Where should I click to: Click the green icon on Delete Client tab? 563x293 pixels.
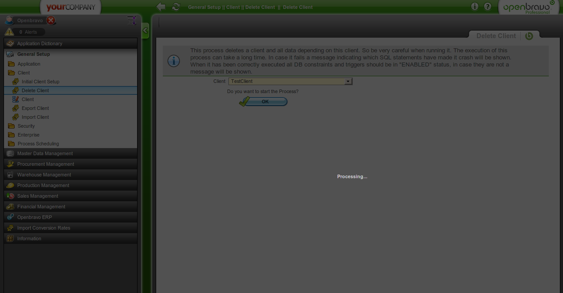coord(529,36)
